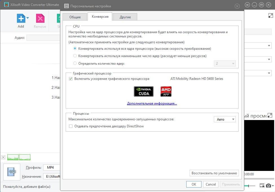The width and height of the screenshot is (275, 192).
Task: Click the volume slider below preview
Action: [x=251, y=186]
